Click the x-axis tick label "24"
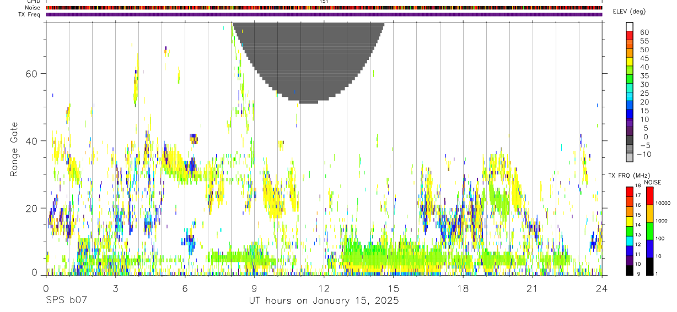The image size is (677, 312). coord(602,288)
